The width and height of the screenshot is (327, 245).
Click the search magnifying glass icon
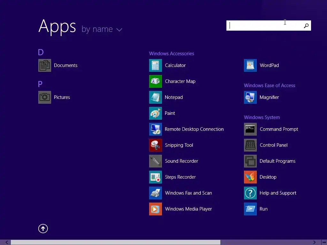pos(306,26)
